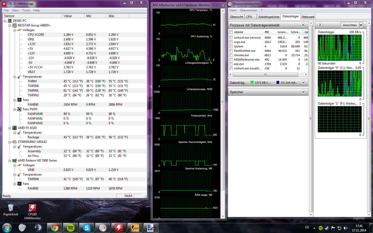Open the Ansichten dropdown arrow
373x233 pixels.
point(361,25)
